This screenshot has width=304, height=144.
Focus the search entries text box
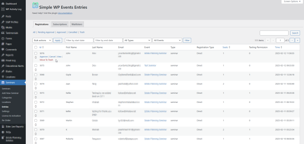pos(274,33)
